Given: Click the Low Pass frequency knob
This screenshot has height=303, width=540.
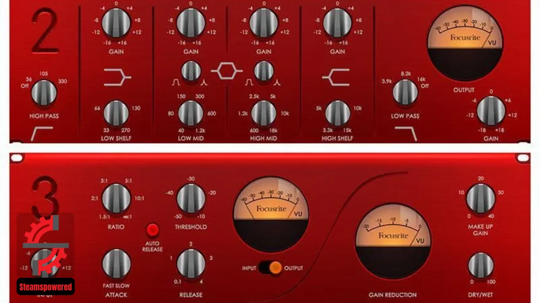Looking at the screenshot, I should (405, 93).
